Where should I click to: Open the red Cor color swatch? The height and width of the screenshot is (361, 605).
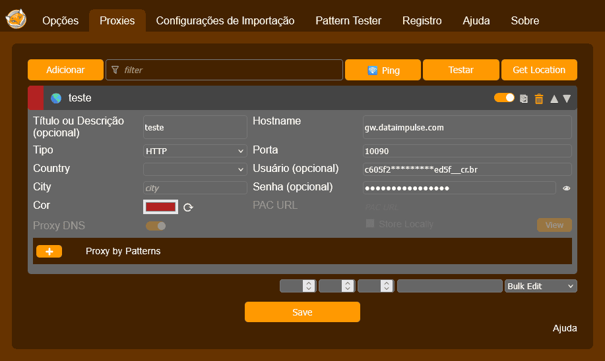160,207
